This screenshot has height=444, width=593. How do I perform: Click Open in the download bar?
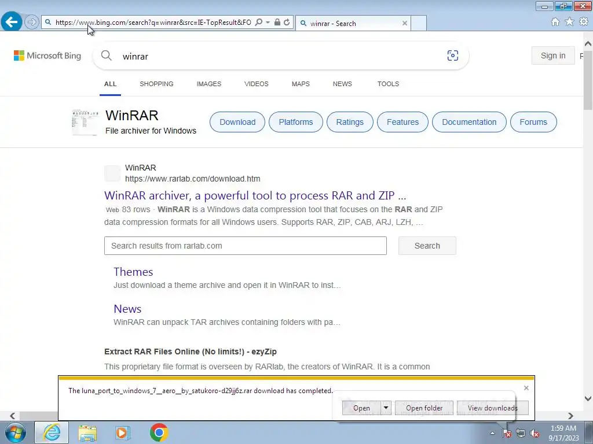pyautogui.click(x=361, y=408)
